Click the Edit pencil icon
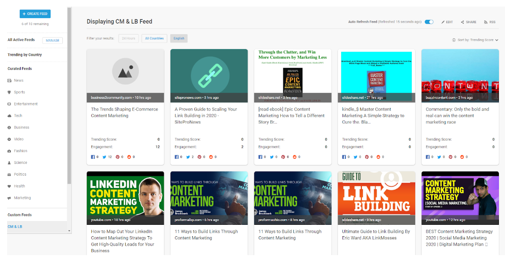The height and width of the screenshot is (256, 505). [443, 22]
